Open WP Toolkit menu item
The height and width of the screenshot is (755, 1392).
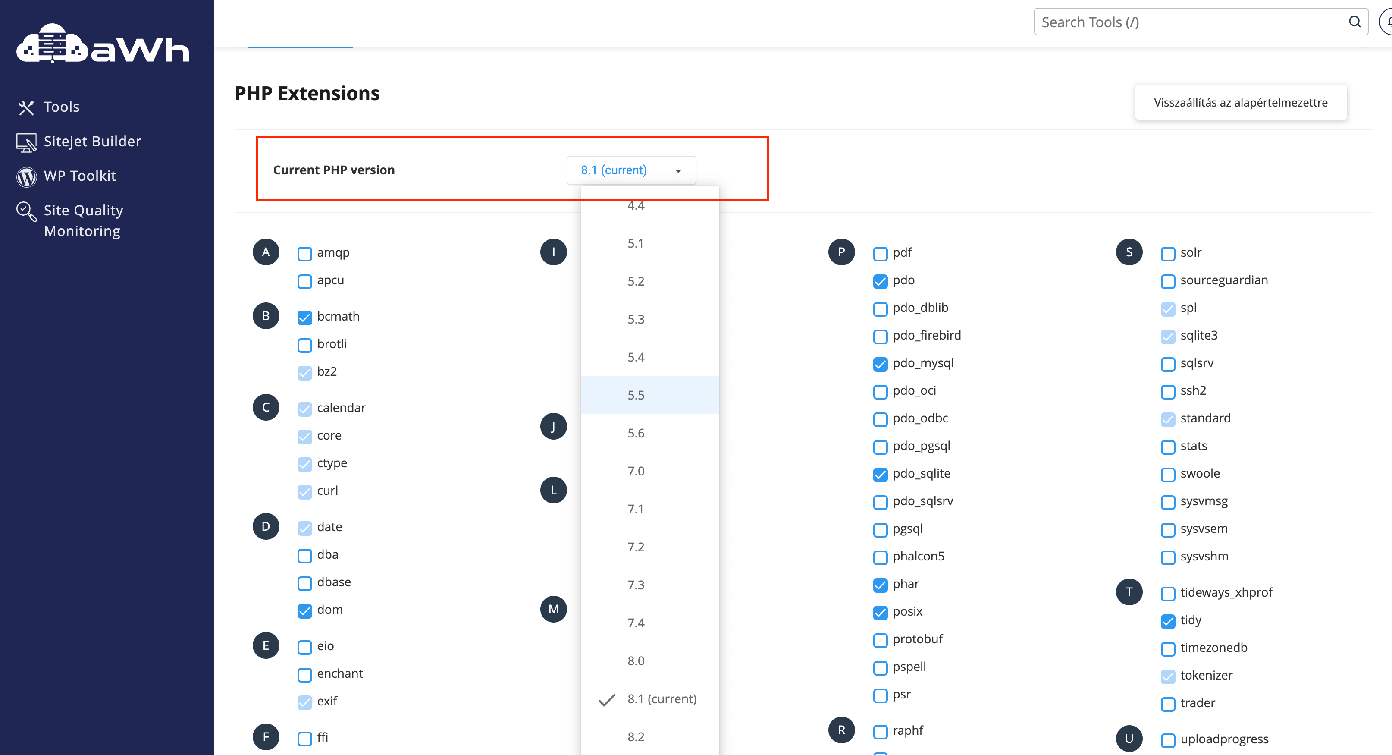pyautogui.click(x=80, y=176)
